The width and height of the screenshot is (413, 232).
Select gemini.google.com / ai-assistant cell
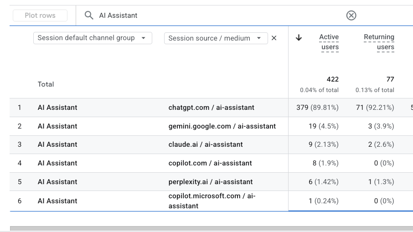222,126
